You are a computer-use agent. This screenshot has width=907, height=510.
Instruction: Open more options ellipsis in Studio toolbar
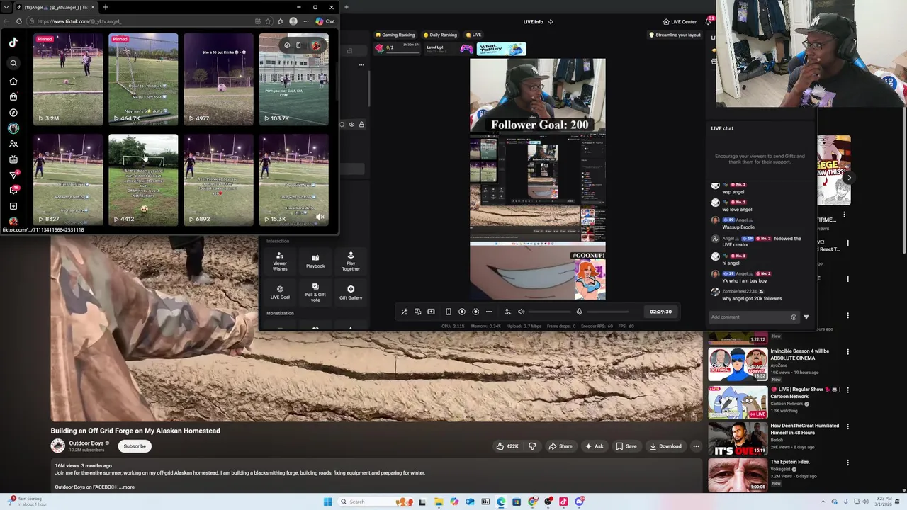tap(488, 312)
